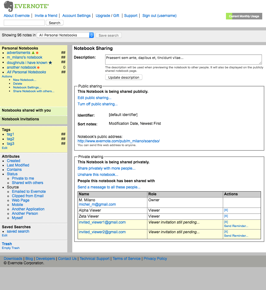Open Upgrade / Gift page
This screenshot has height=290, width=266.
click(107, 16)
